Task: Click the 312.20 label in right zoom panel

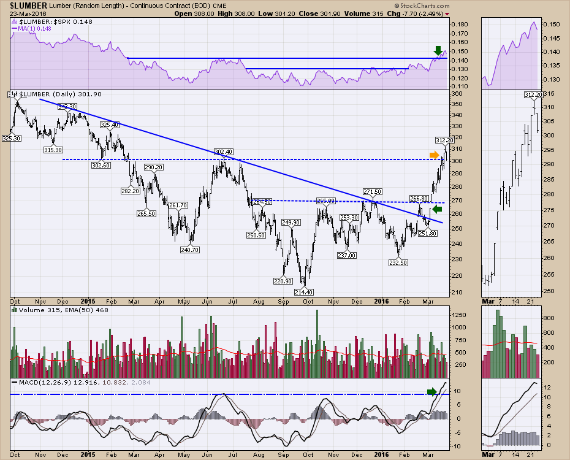Action: pos(534,94)
